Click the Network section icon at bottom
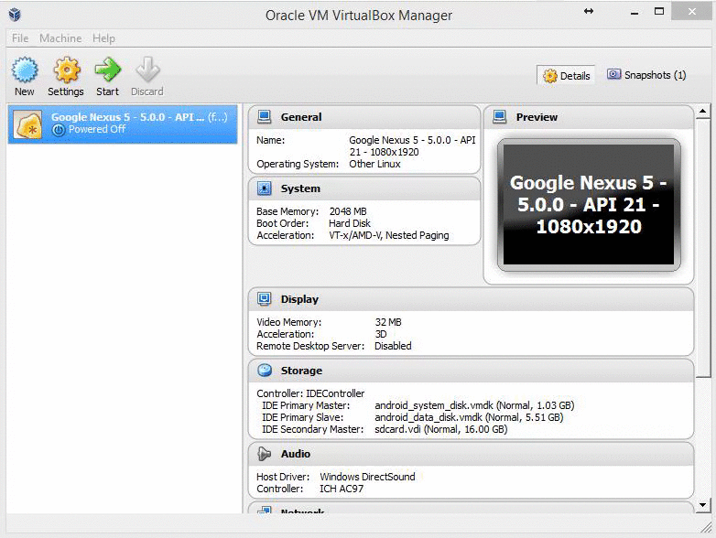716x538 pixels. click(x=265, y=510)
